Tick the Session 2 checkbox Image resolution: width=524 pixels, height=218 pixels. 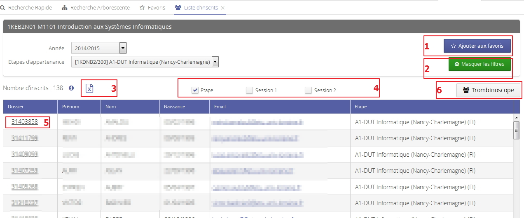coord(308,90)
